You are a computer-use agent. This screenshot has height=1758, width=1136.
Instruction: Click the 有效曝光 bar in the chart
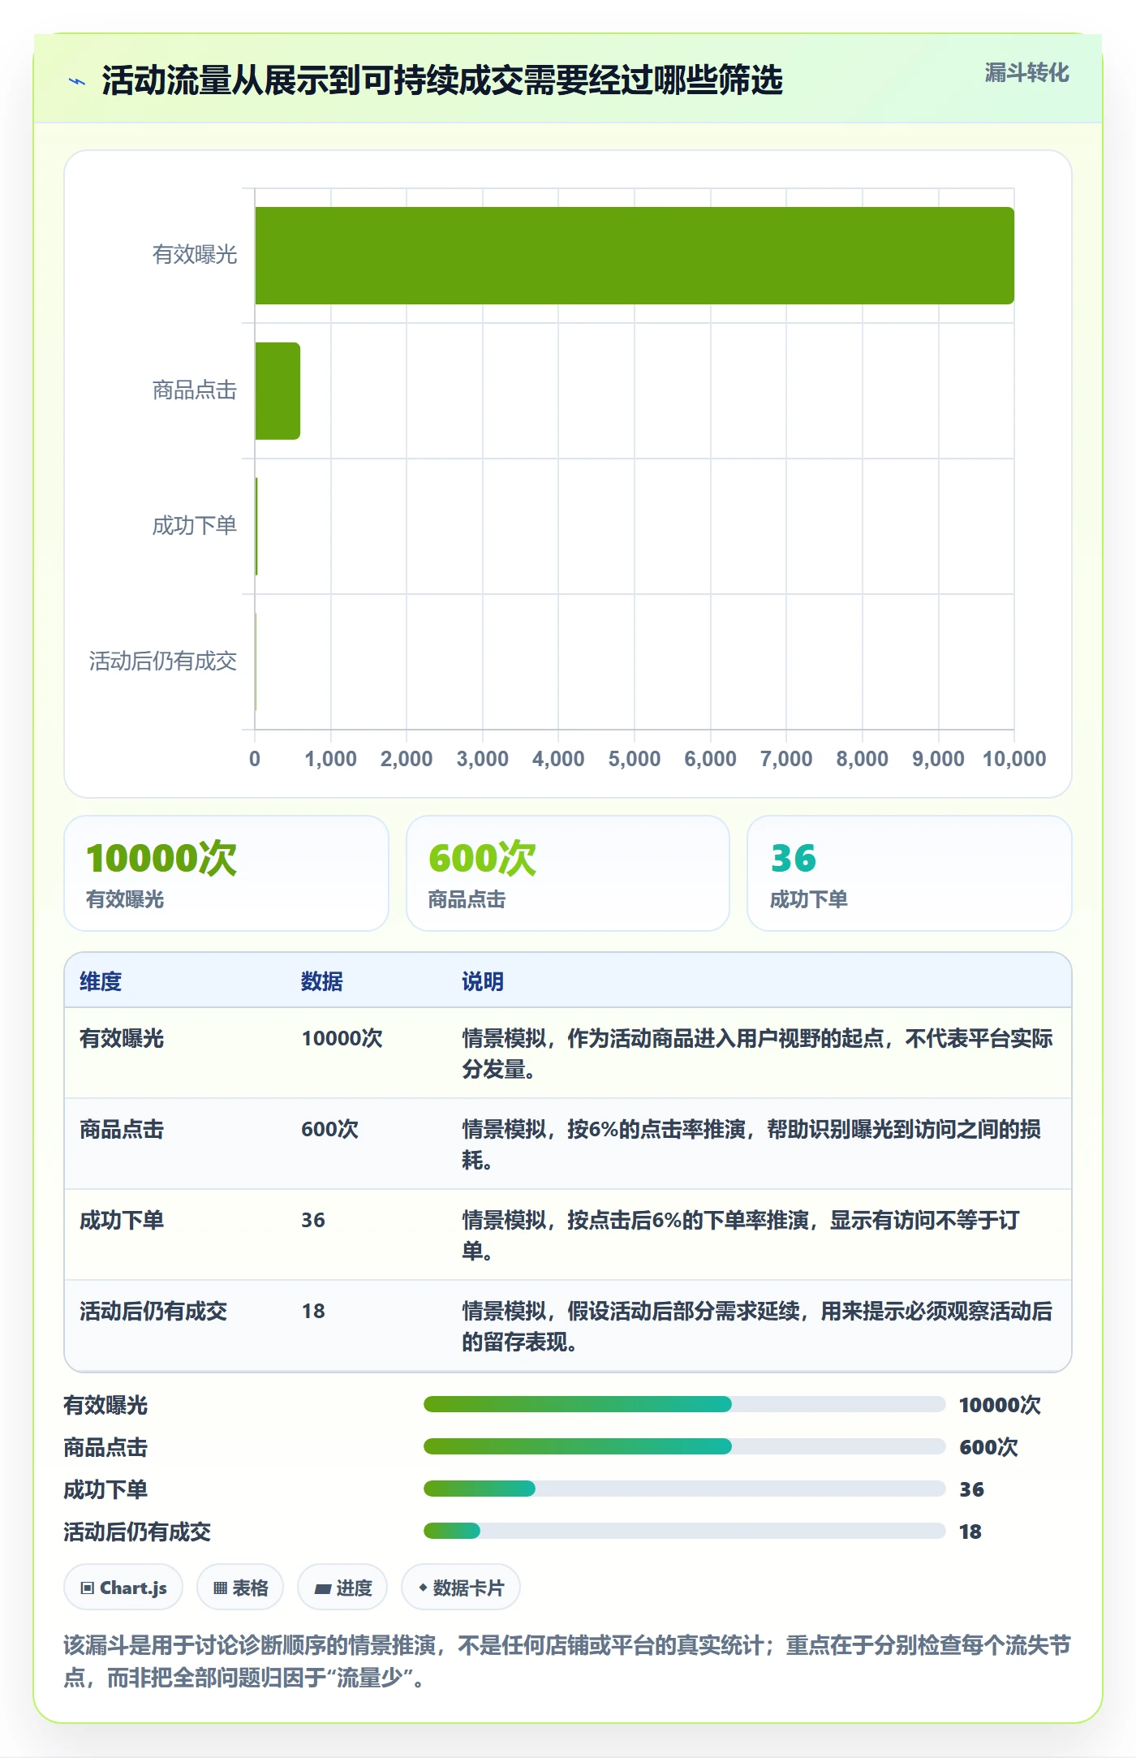click(x=635, y=256)
